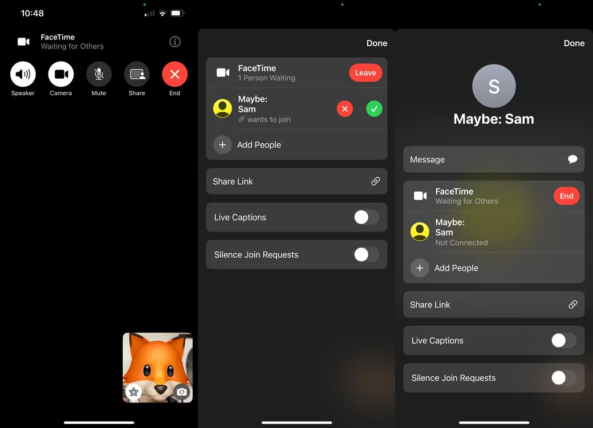Tap the red End button in right panel

(567, 196)
